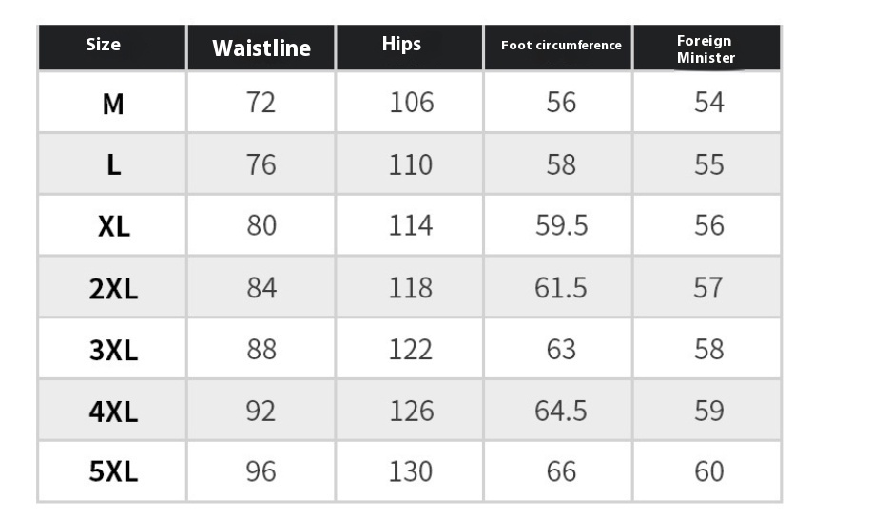Select the Hips column header
Viewport: 871px width, 518px height.
click(x=401, y=44)
